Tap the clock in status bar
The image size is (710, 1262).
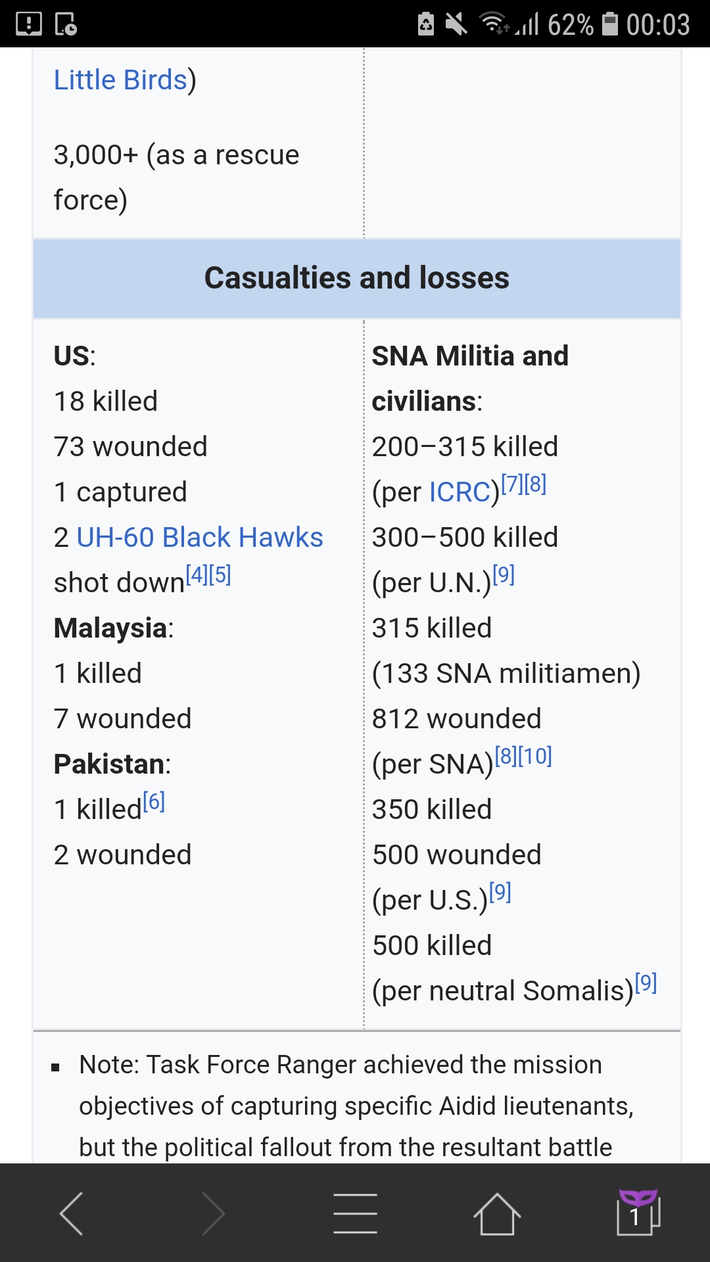tap(657, 24)
